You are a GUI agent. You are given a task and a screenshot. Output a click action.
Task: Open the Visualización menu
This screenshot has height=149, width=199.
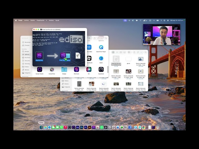point(40,20)
